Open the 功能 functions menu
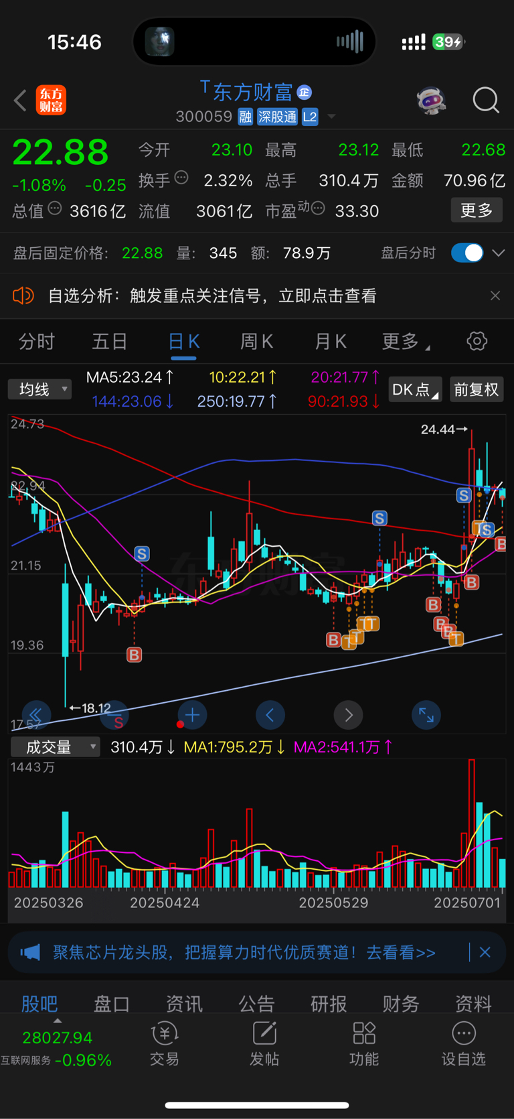Screen dimensions: 514x1119 [x=364, y=1044]
